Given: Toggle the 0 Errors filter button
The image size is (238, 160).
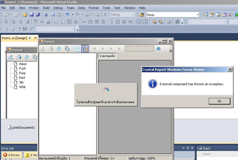Looking at the screenshot, I should (12, 155).
